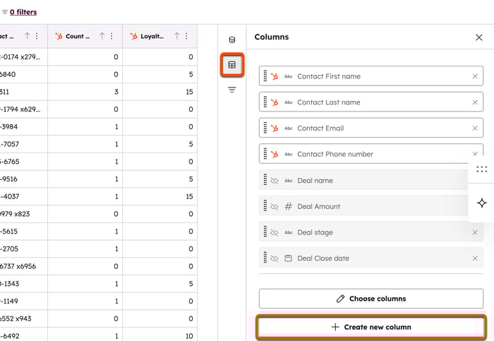Viewport: 494px width, 341px height.
Task: Click cell with phone -1794 x629...
Action: (23, 109)
